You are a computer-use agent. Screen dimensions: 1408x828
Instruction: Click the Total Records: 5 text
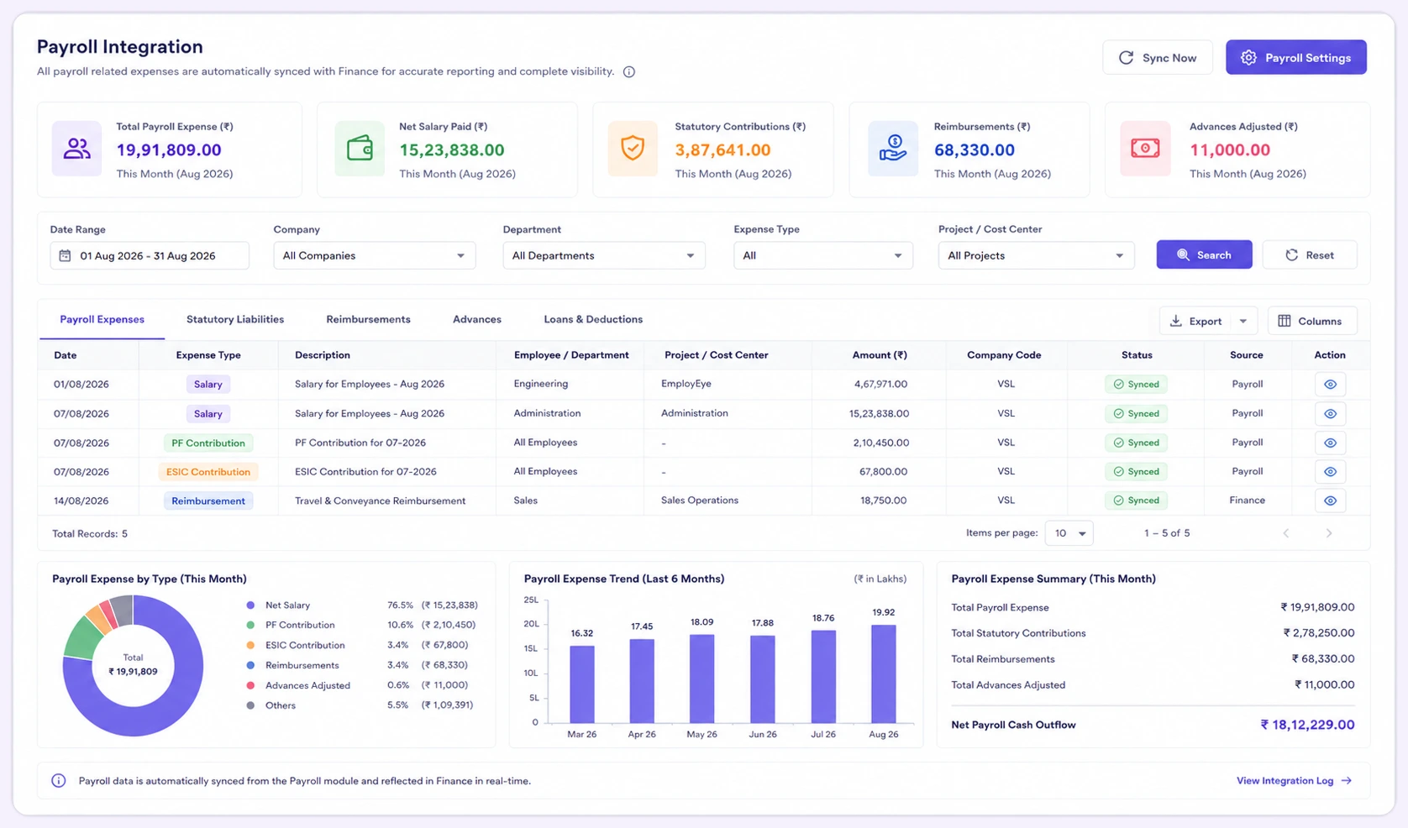[90, 534]
